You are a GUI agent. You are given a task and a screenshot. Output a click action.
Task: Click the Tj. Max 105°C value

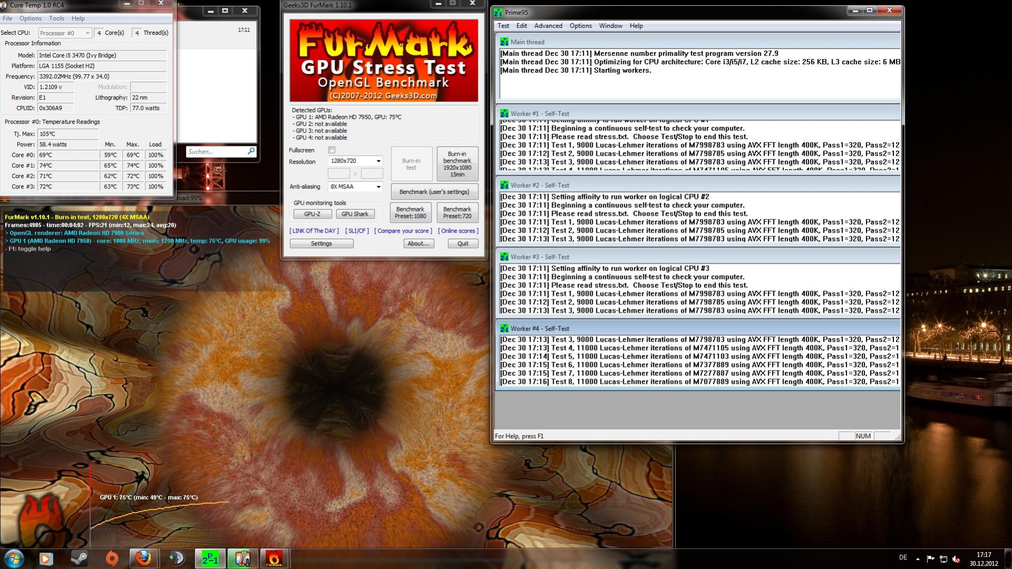pos(68,134)
